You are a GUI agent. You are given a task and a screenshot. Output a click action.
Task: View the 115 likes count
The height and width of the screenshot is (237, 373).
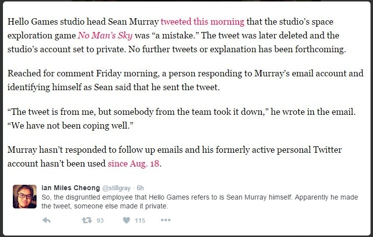coord(140,221)
